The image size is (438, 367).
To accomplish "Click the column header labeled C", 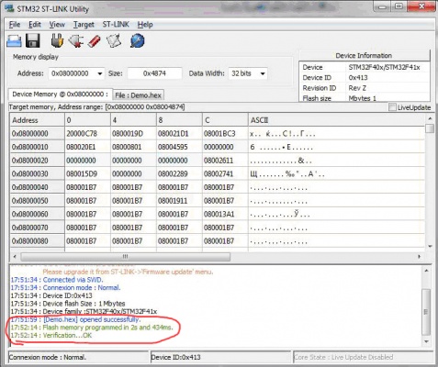I will coord(225,120).
